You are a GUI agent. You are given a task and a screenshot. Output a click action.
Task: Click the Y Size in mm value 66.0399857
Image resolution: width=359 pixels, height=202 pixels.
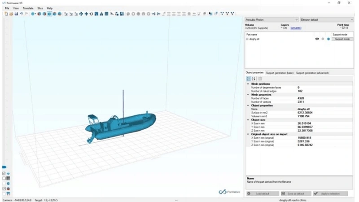pyautogui.click(x=305, y=127)
